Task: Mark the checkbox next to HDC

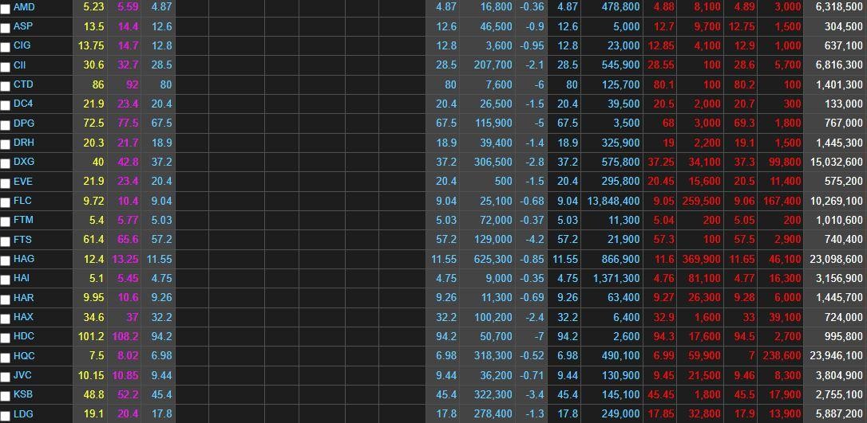Action: coord(6,337)
